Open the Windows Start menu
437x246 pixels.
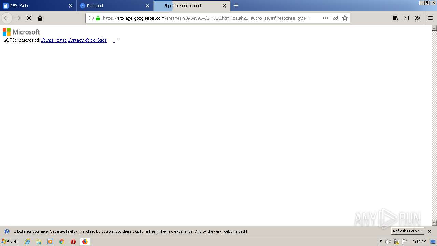[x=9, y=242]
